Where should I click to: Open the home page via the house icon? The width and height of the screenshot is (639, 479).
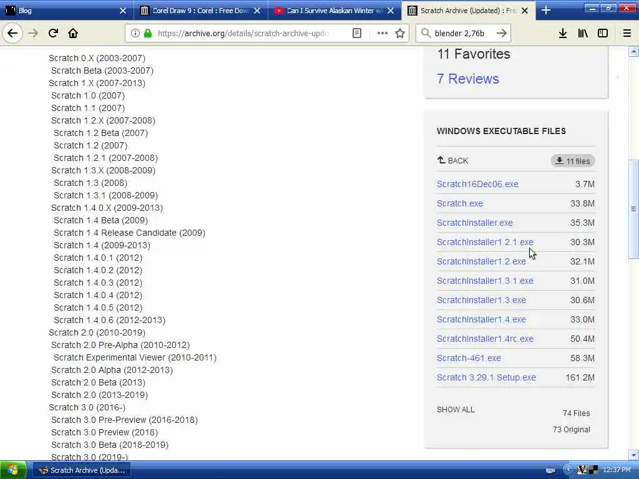pos(73,34)
